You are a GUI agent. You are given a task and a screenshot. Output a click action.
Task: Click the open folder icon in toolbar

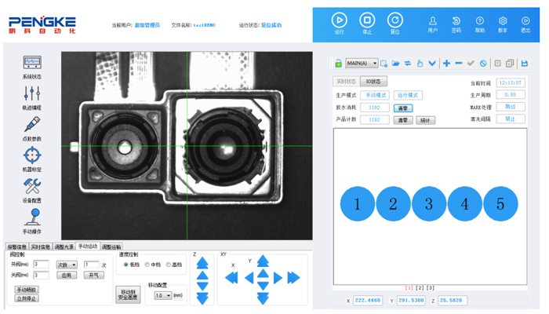[x=396, y=64]
